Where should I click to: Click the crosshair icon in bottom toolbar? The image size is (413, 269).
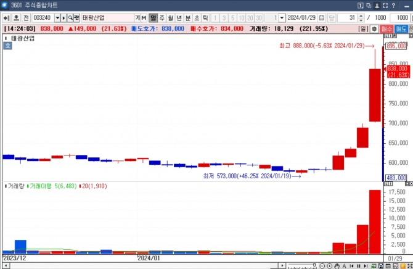pyautogui.click(x=410, y=266)
